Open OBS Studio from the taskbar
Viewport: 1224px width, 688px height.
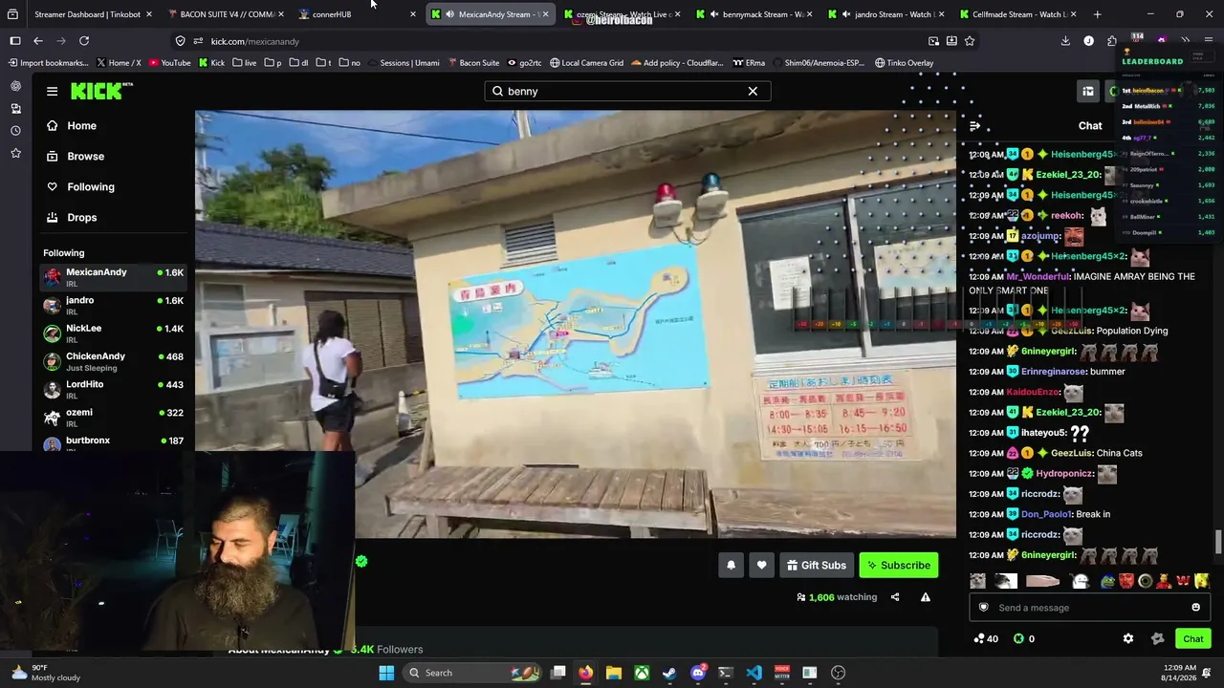(x=839, y=673)
